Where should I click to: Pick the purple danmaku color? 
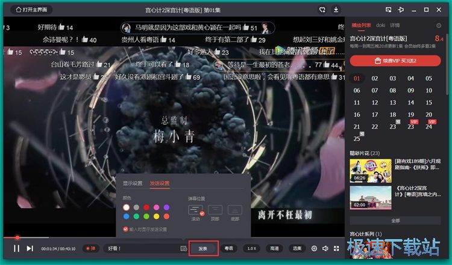click(x=166, y=207)
